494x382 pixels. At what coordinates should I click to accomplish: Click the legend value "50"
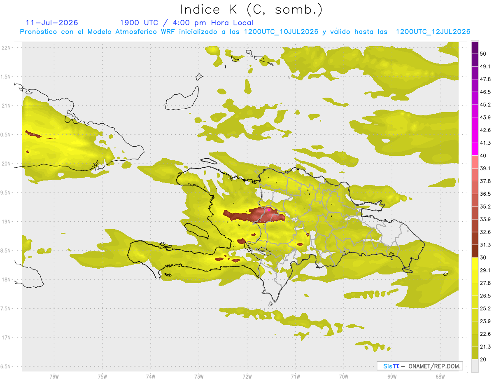pos(484,54)
